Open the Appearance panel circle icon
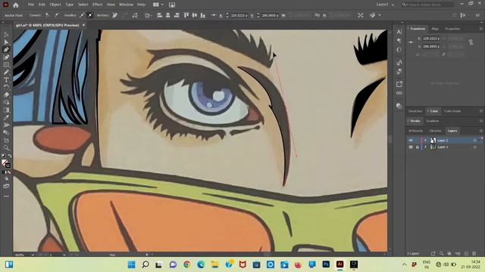The height and width of the screenshot is (272, 485). [399, 106]
